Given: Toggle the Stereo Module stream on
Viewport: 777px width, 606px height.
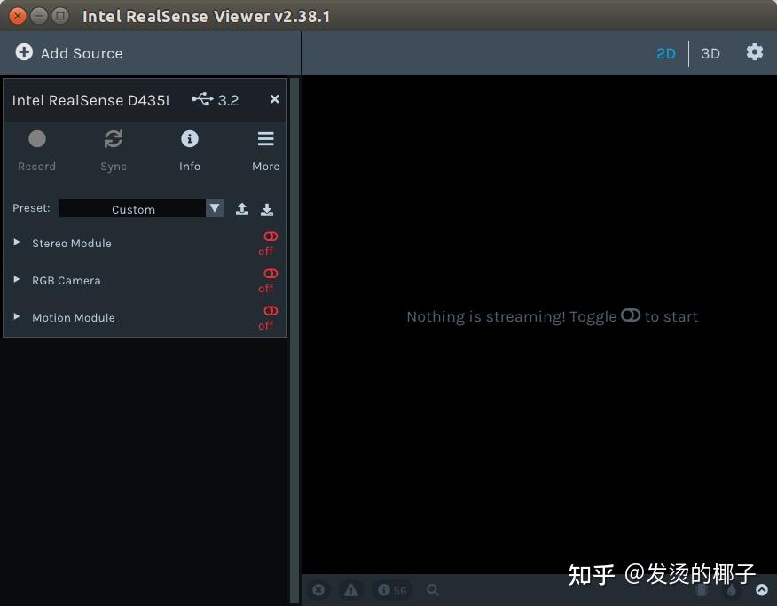Looking at the screenshot, I should pos(270,237).
